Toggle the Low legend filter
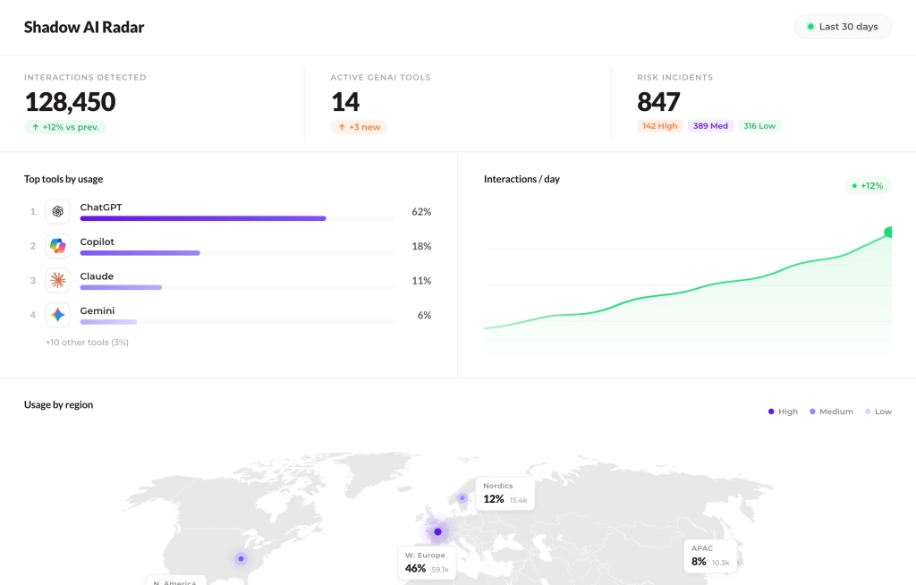This screenshot has width=916, height=585. tap(878, 411)
